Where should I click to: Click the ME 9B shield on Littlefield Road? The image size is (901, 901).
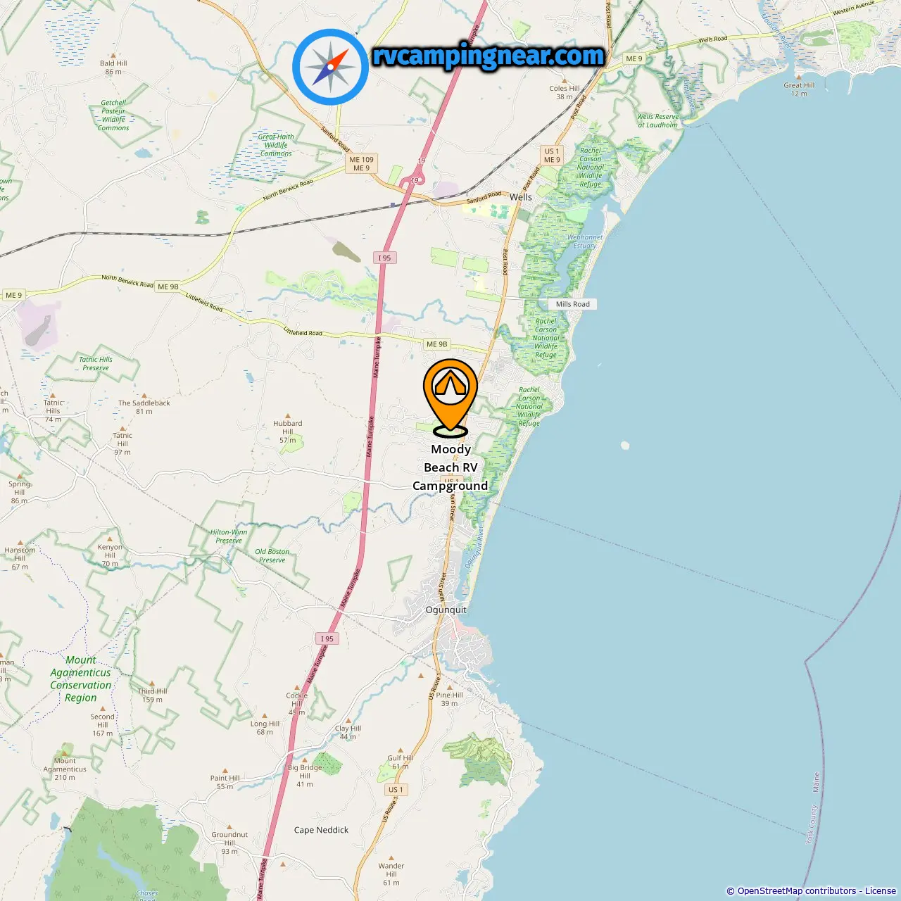[437, 344]
